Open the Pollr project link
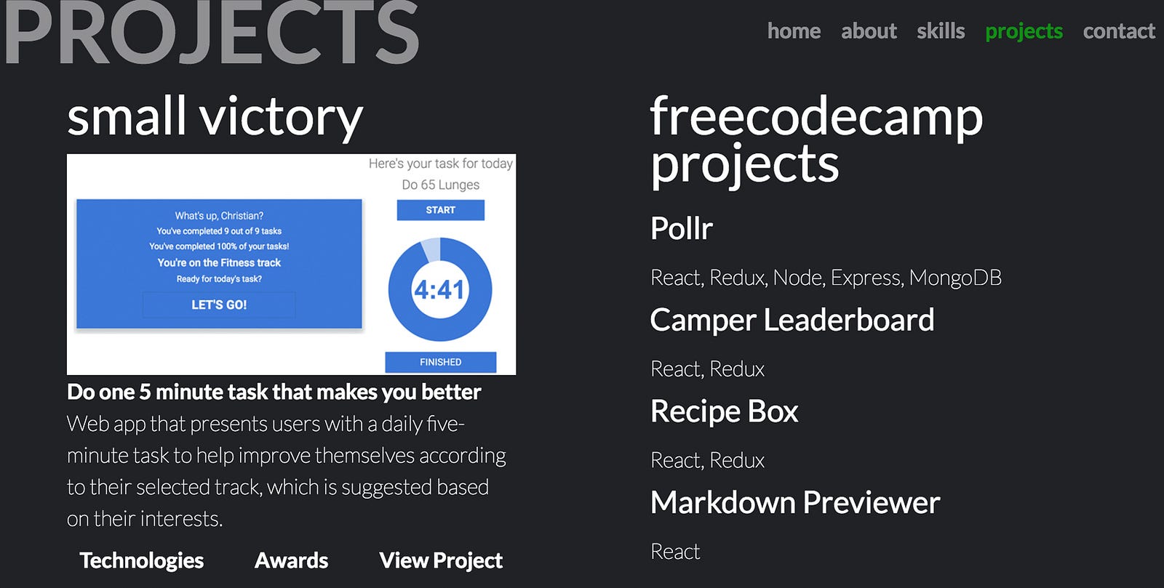 click(682, 228)
